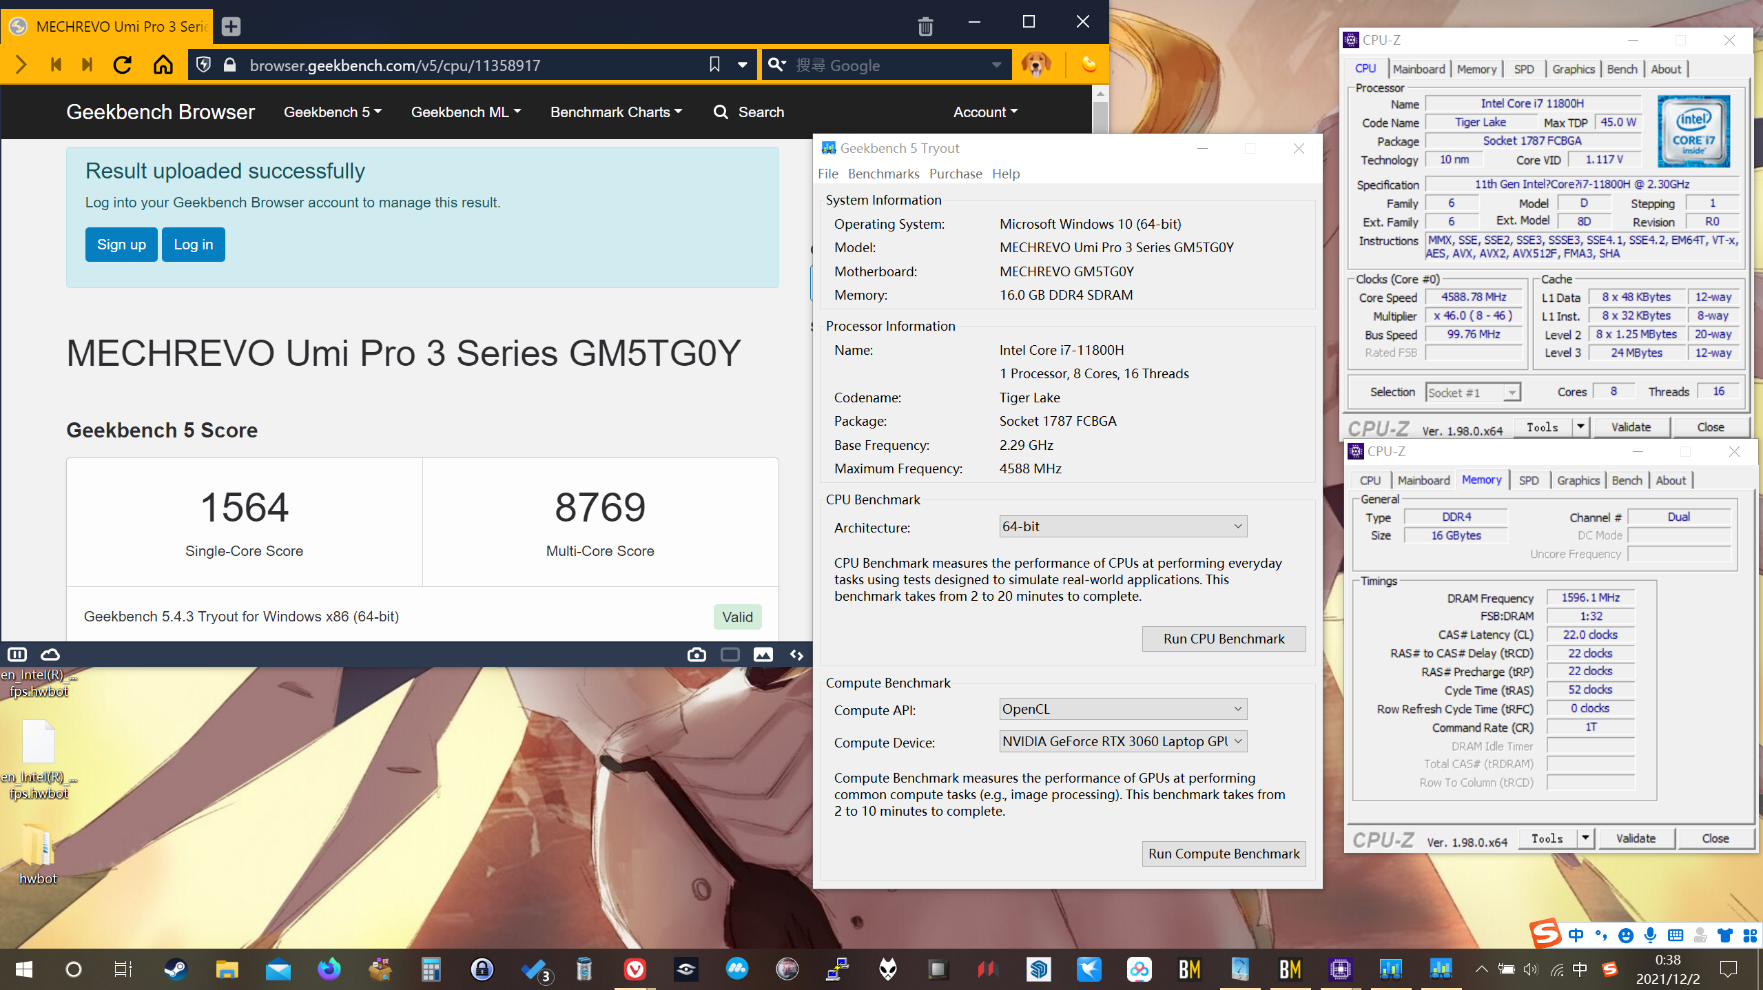Click the Geekbench Browser home link
The width and height of the screenshot is (1763, 990).
(161, 112)
